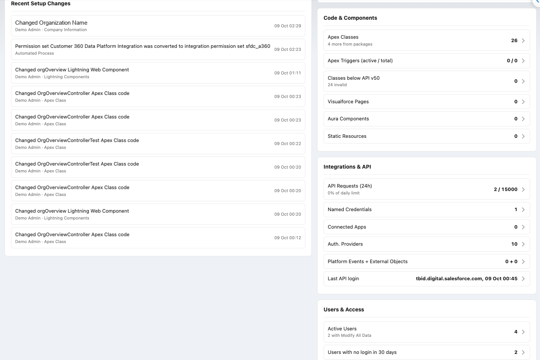Click chevron for Users with no login
Viewport: 540px width, 360px height.
point(523,352)
